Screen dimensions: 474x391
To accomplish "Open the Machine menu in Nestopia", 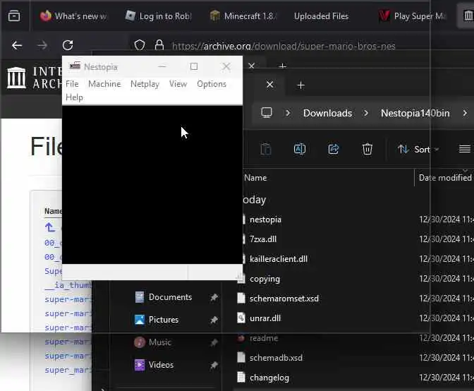I will pyautogui.click(x=104, y=84).
